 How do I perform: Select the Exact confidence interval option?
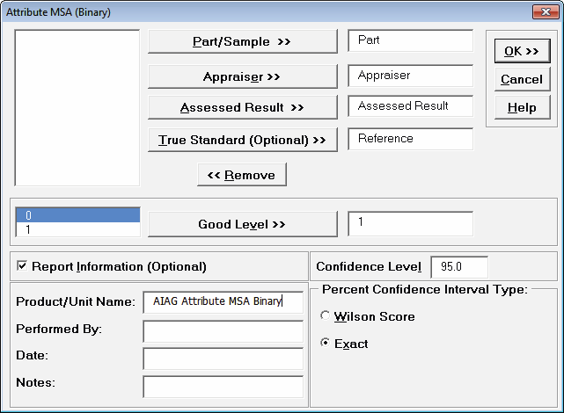pyautogui.click(x=326, y=344)
